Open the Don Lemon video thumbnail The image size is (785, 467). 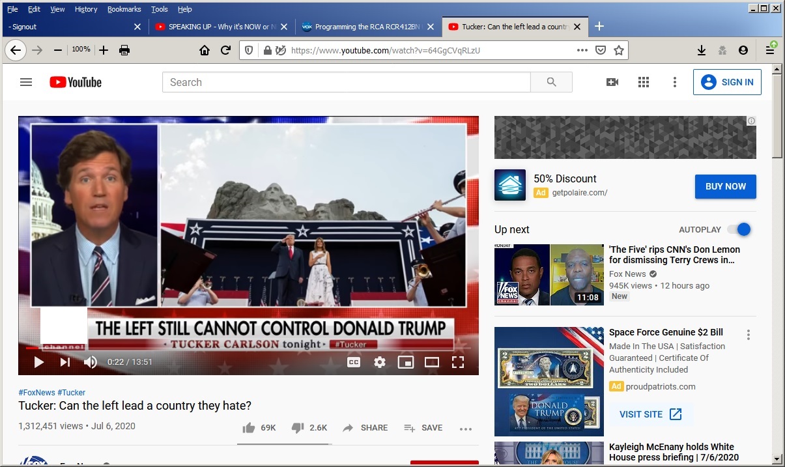[549, 275]
